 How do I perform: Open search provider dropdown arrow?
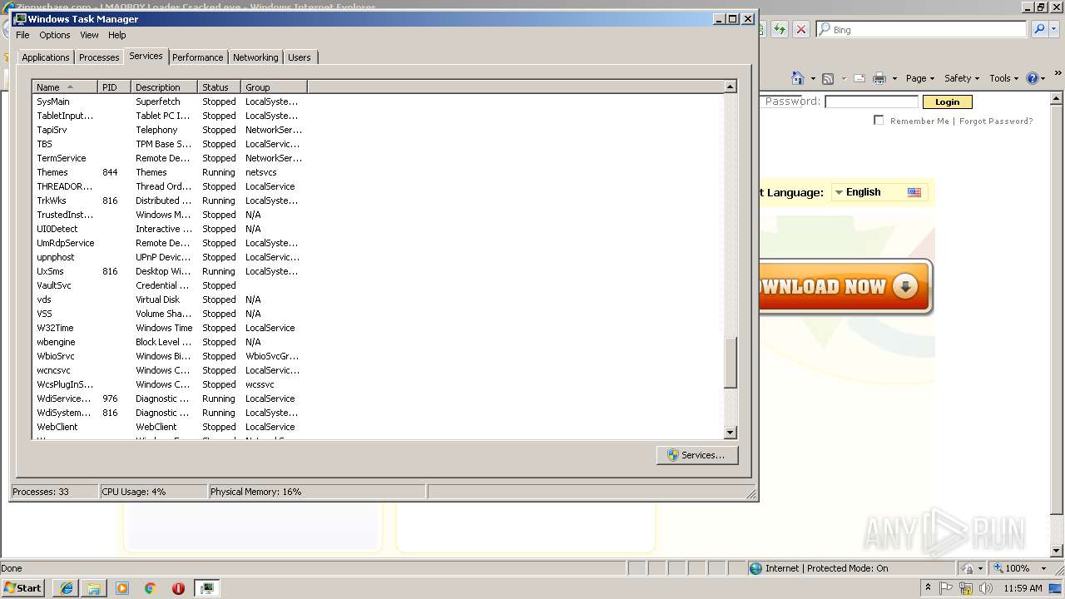click(x=1055, y=29)
